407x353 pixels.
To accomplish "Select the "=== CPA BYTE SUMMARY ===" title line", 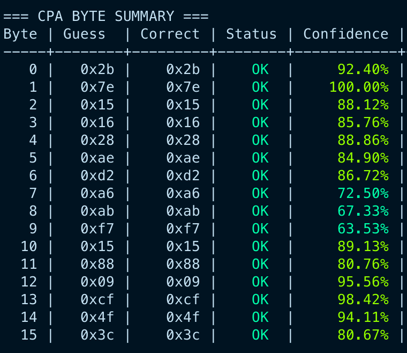I will coord(106,17).
